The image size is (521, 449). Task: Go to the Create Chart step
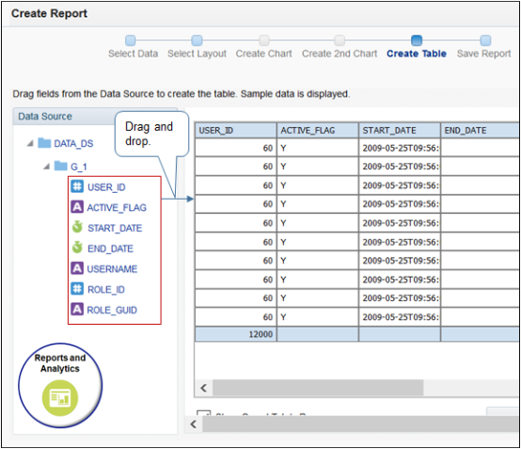(264, 40)
